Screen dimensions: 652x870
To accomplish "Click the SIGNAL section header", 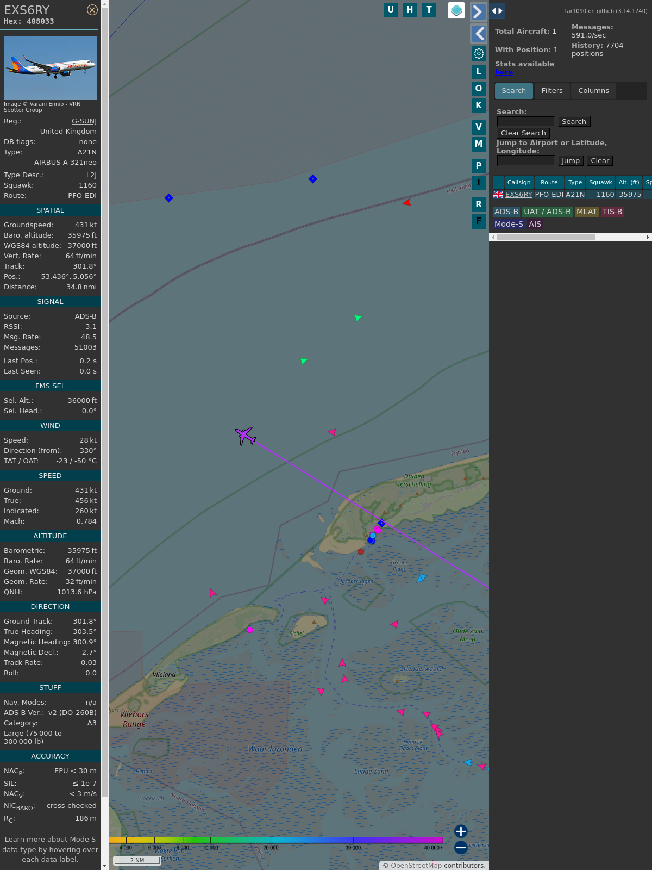I will [x=50, y=302].
